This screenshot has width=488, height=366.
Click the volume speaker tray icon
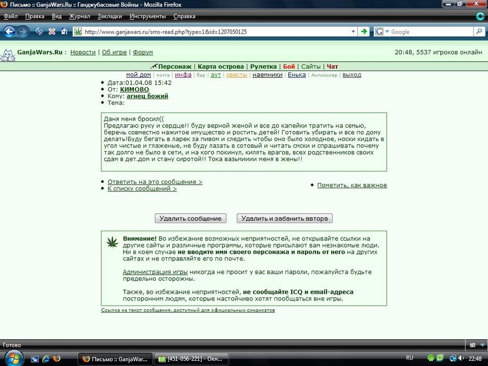(461, 359)
